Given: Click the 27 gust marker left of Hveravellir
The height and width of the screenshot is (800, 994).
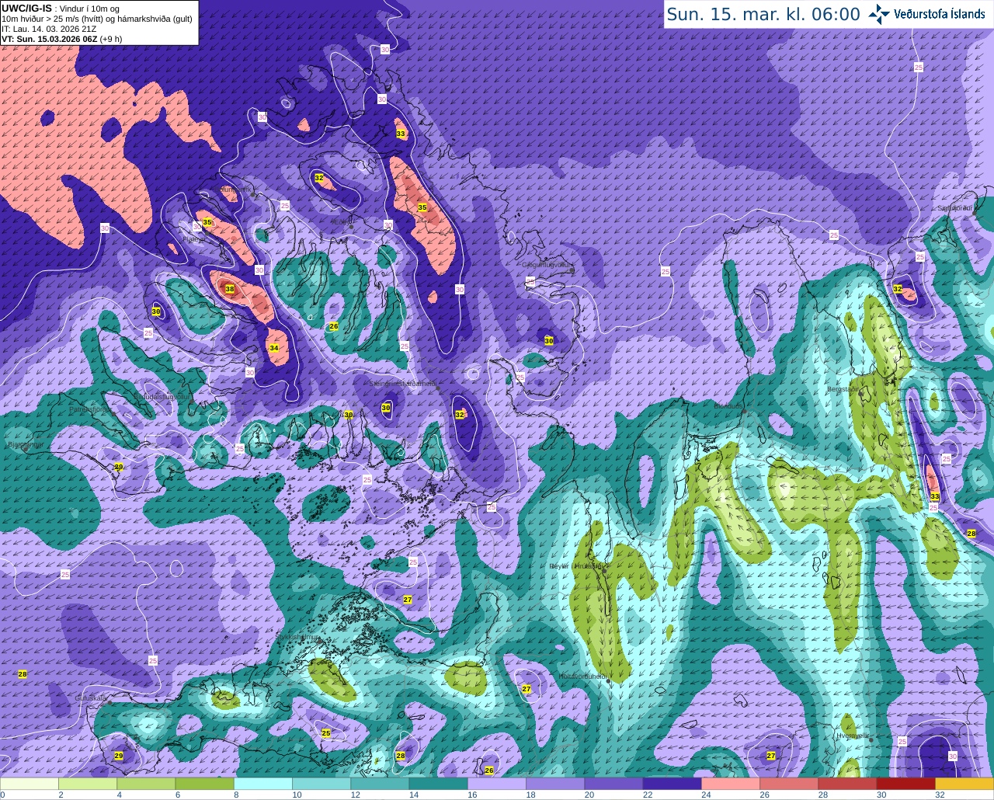Looking at the screenshot, I should point(771,756).
